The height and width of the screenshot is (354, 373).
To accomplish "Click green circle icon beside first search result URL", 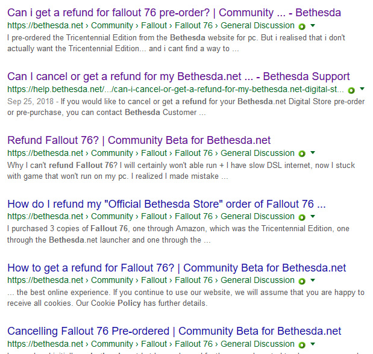I will 302,26.
